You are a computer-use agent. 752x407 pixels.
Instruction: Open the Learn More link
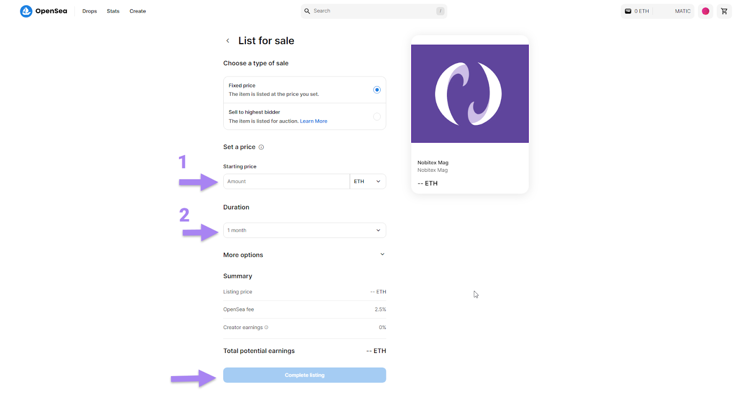[x=313, y=121]
